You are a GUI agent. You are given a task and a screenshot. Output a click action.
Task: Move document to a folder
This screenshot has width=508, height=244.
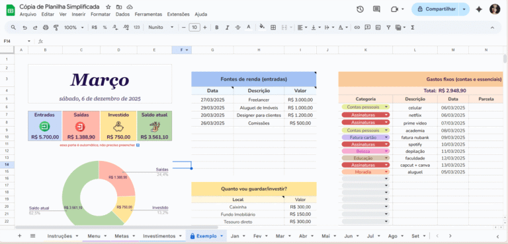pyautogui.click(x=119, y=7)
